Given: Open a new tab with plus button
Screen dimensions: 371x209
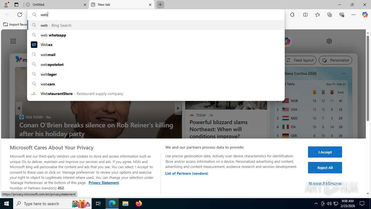Looking at the screenshot, I should click(x=160, y=5).
